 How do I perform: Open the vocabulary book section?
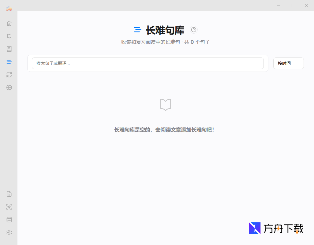[9, 49]
